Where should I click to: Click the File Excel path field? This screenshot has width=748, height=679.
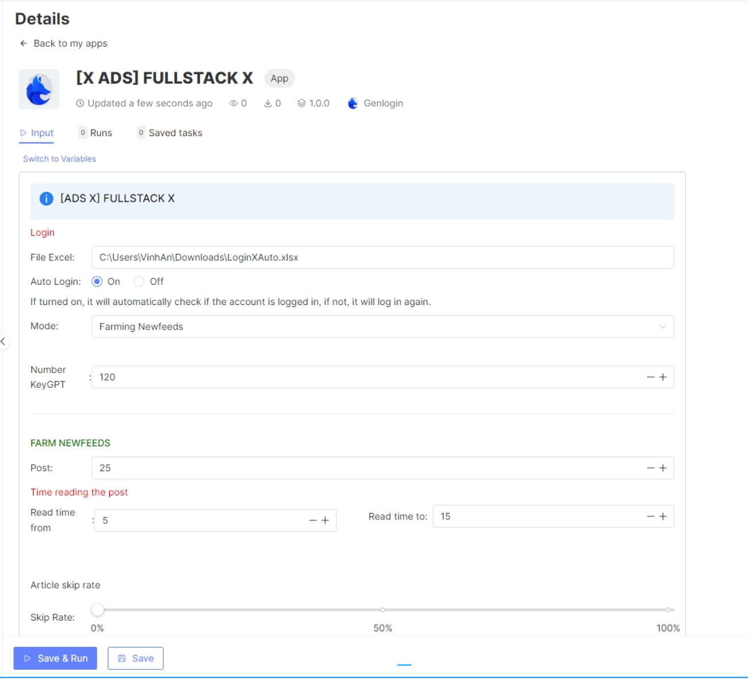click(x=383, y=257)
